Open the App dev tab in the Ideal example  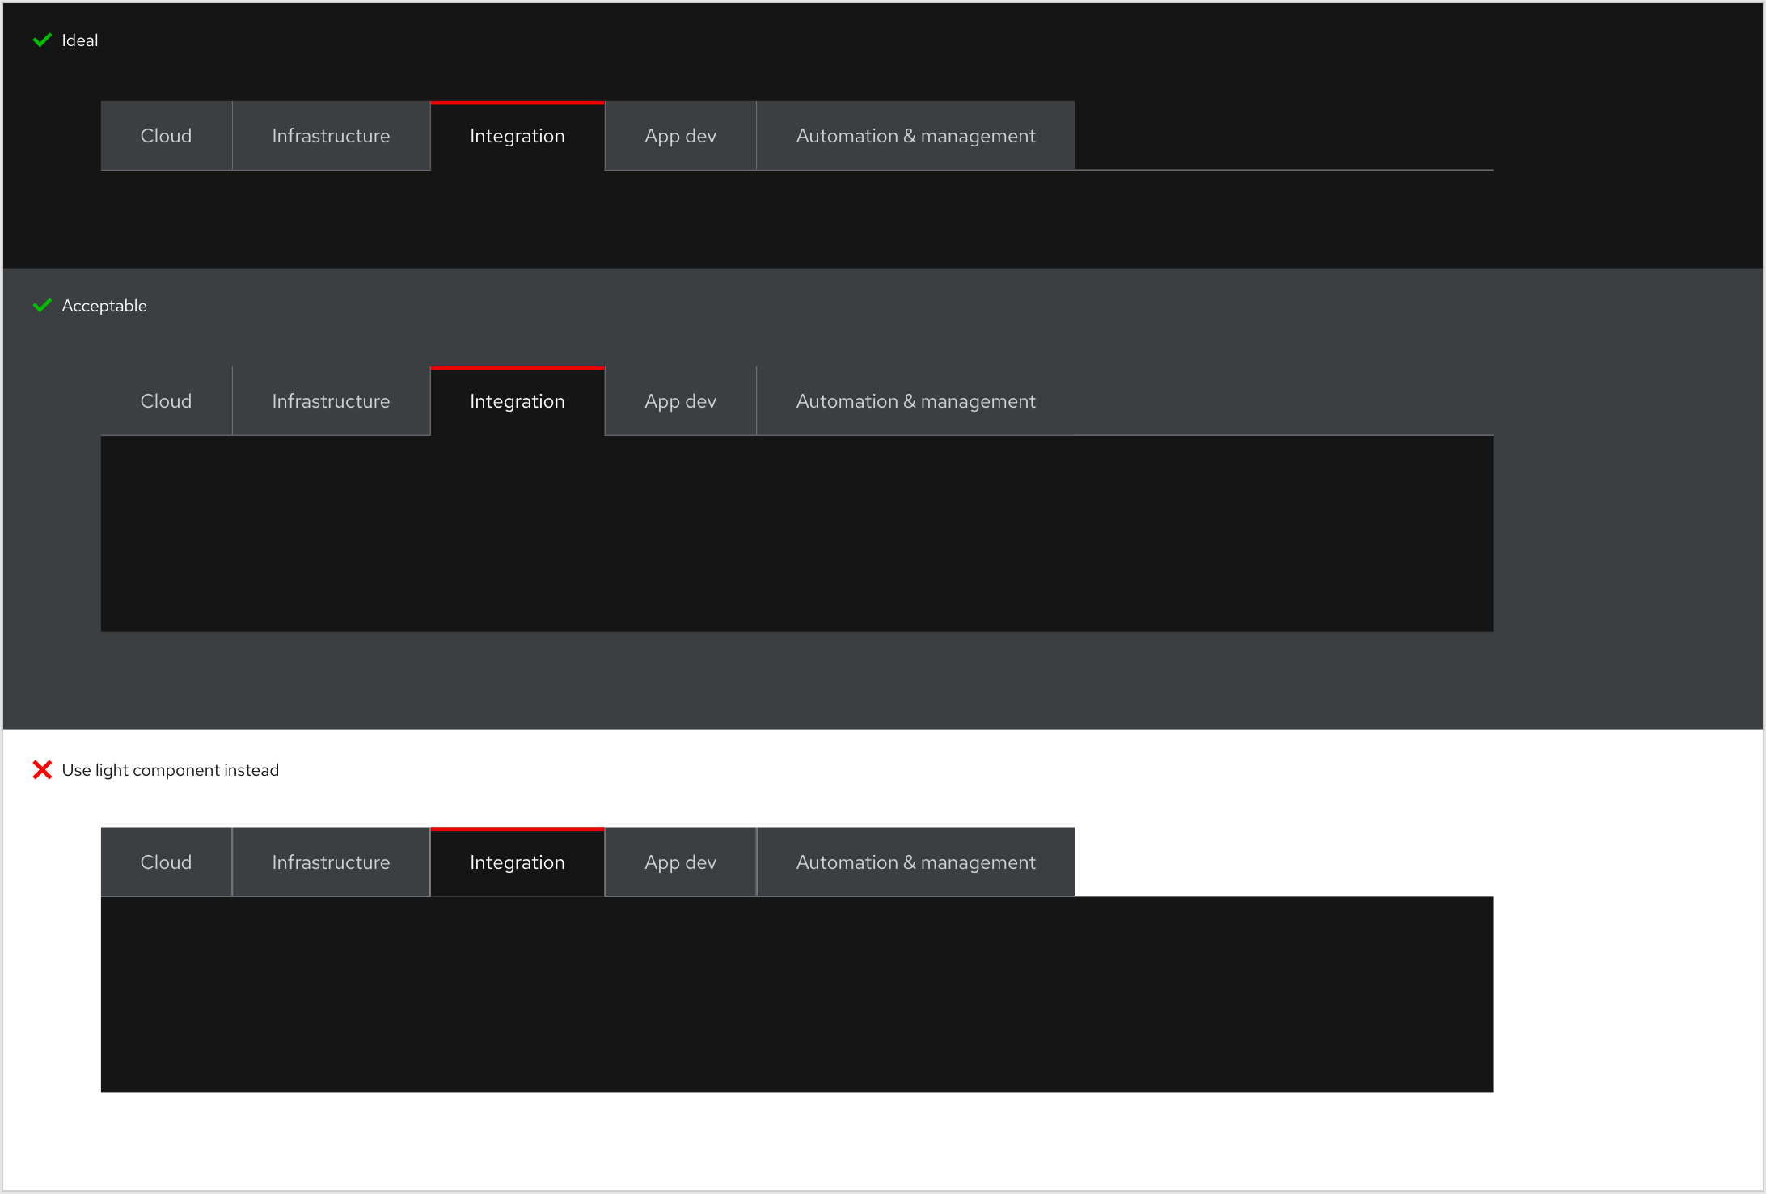pyautogui.click(x=680, y=135)
